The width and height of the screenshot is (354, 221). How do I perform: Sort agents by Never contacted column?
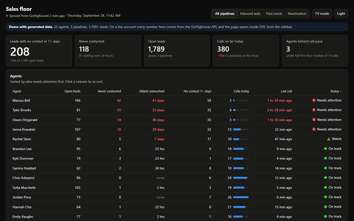point(109,91)
